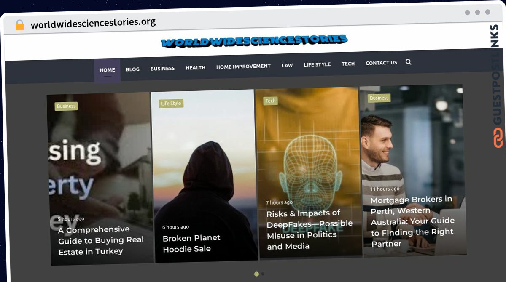The width and height of the screenshot is (506, 282).
Task: Click Business tag on Mortgage Brokers card
Action: tap(379, 98)
